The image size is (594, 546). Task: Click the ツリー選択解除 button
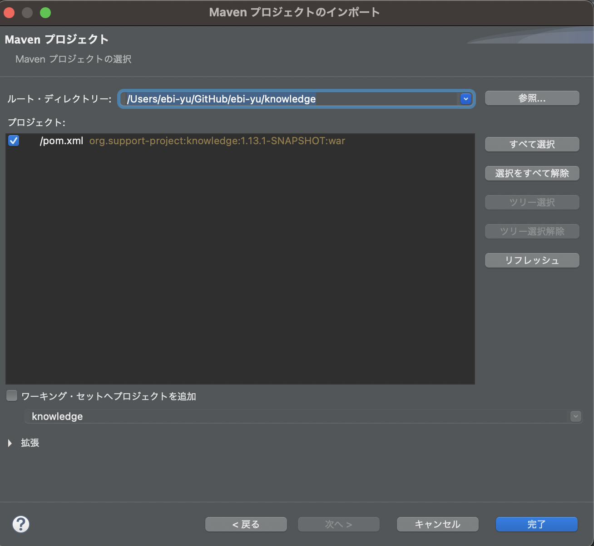pos(532,231)
